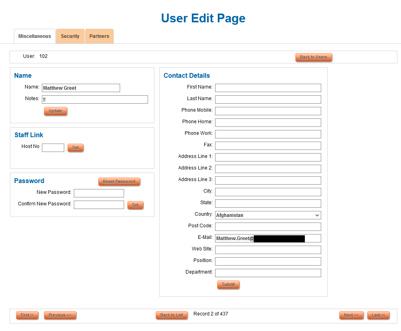
Task: Open the Partners tab
Action: pos(99,36)
